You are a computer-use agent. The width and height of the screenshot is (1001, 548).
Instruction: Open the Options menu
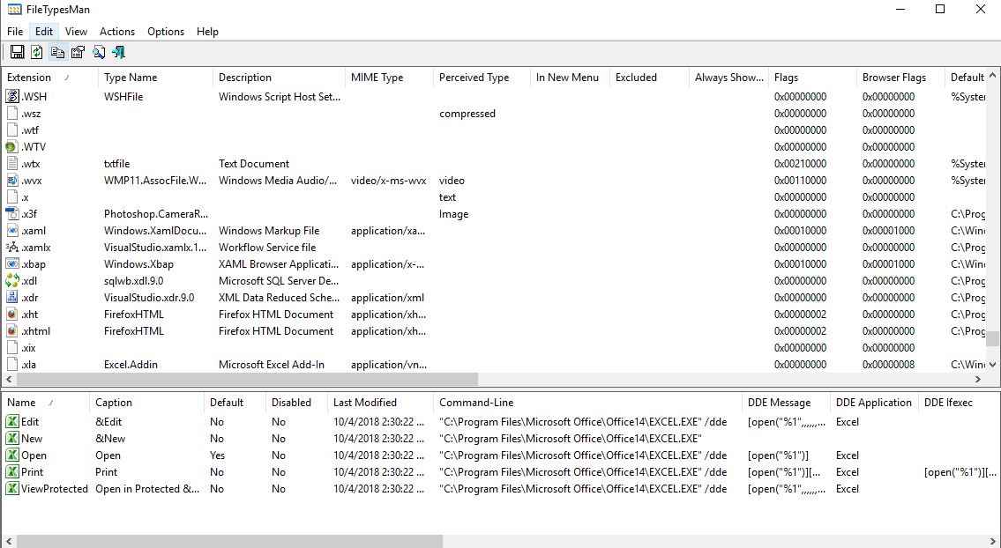coord(165,31)
